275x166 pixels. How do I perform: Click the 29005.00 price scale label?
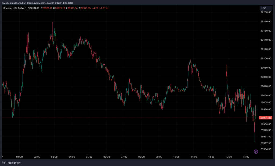(x=265, y=103)
